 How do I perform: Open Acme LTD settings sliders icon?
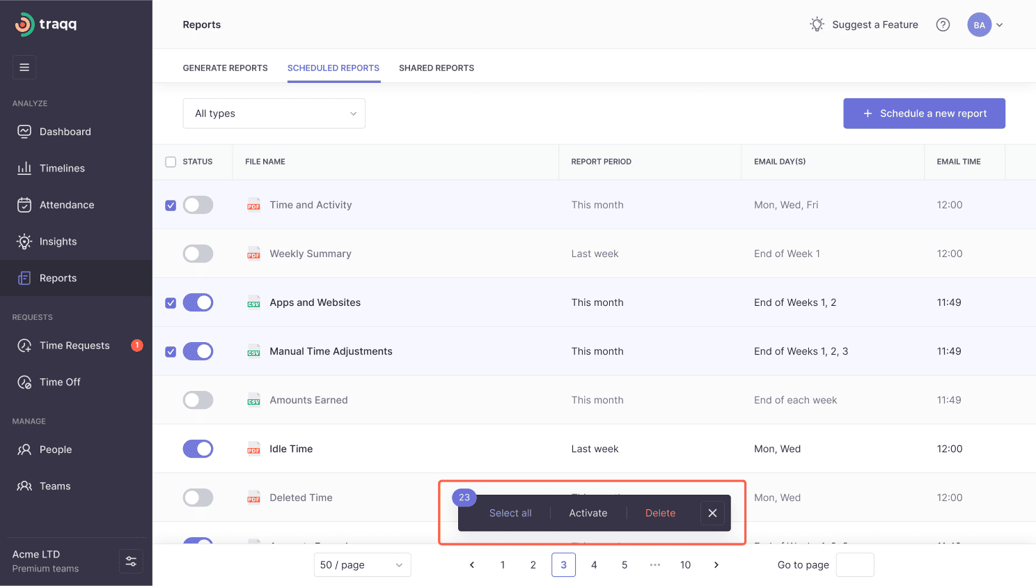click(131, 562)
